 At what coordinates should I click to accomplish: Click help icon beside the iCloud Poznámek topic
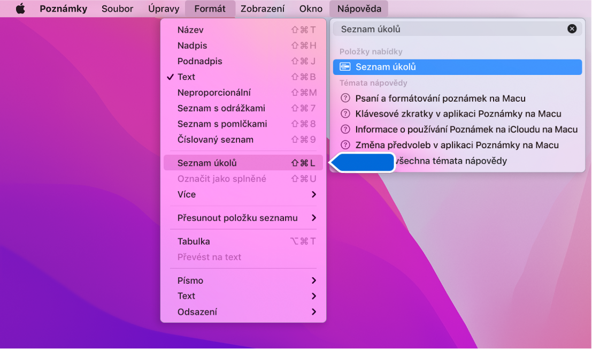[x=346, y=130]
